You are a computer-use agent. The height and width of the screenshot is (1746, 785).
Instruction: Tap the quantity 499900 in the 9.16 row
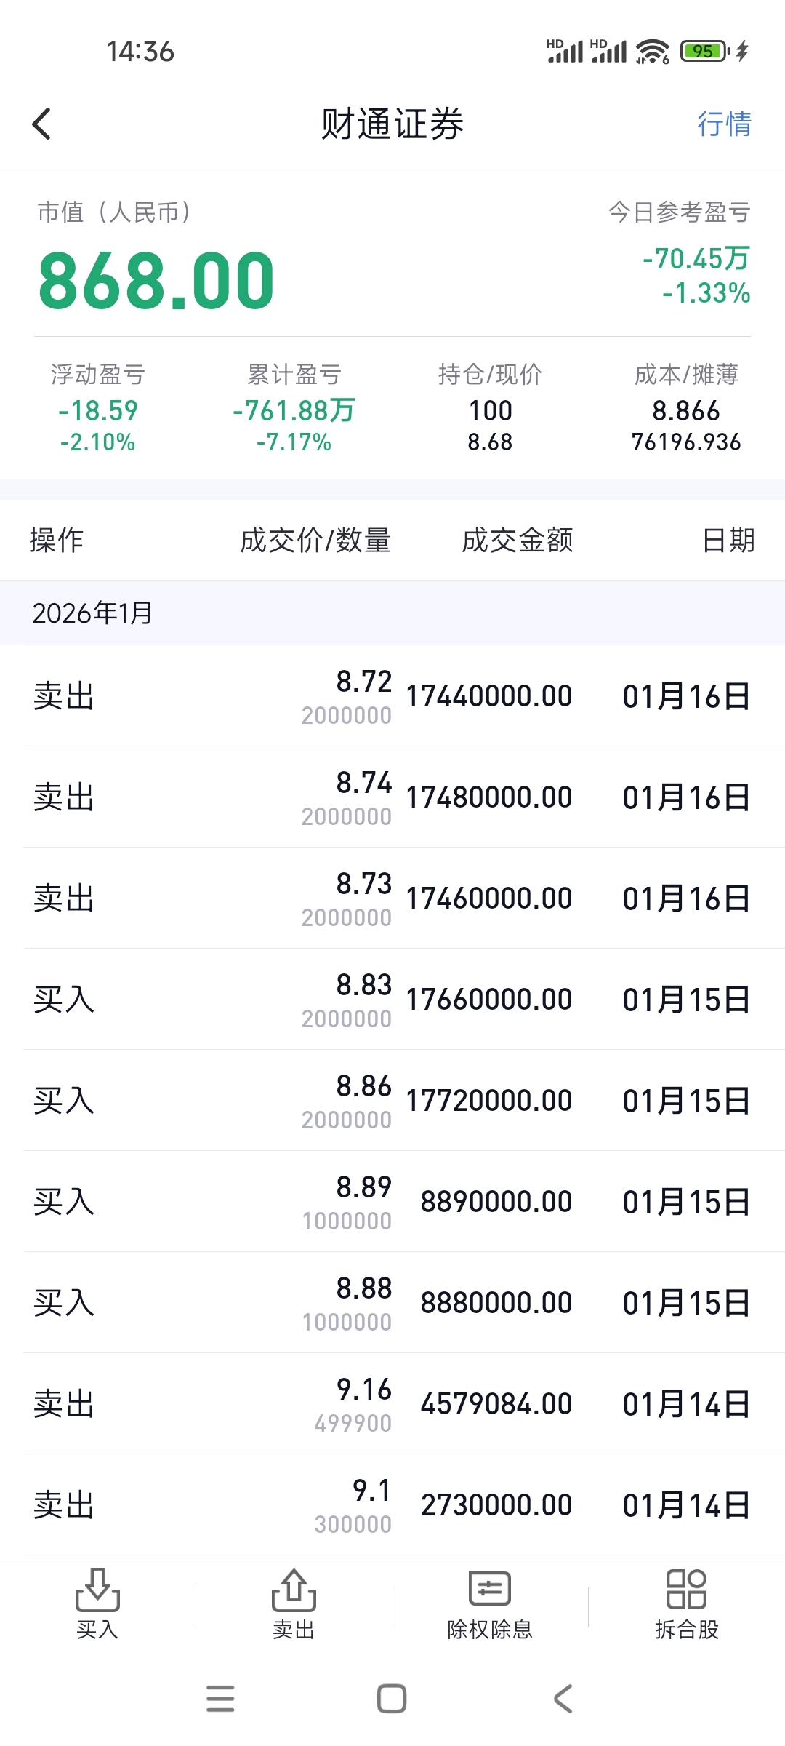[353, 1424]
